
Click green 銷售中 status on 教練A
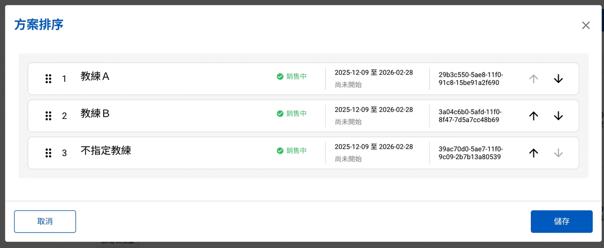click(x=291, y=77)
